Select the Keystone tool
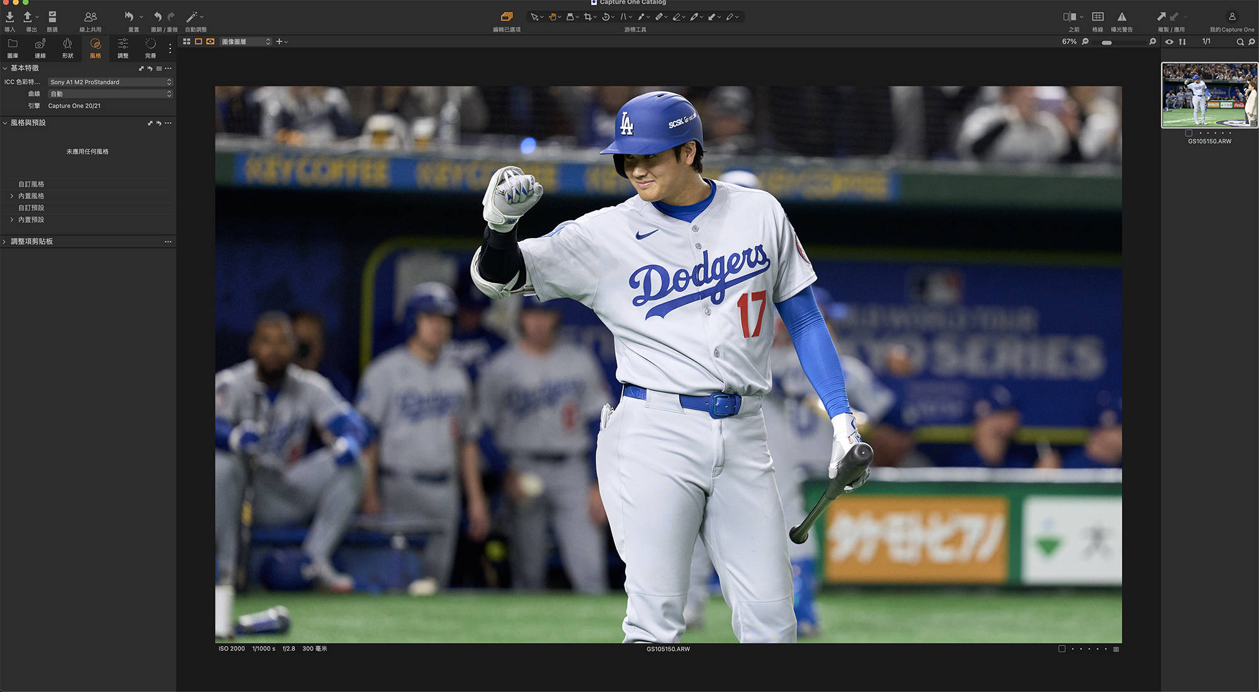 (x=623, y=17)
